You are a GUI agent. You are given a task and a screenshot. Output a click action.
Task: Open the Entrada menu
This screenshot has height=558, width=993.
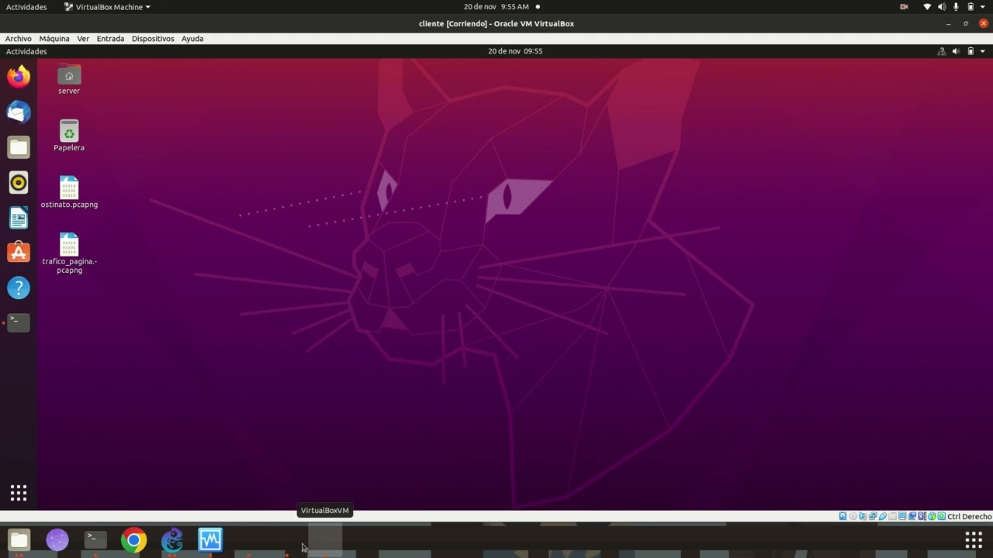110,39
